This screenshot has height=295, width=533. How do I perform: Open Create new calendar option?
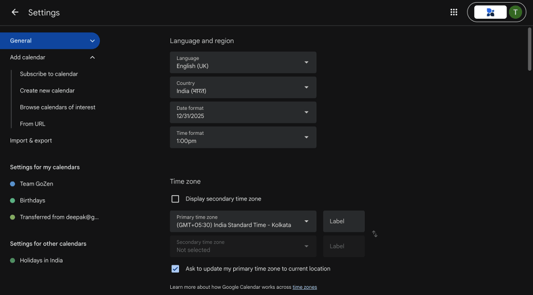[47, 91]
